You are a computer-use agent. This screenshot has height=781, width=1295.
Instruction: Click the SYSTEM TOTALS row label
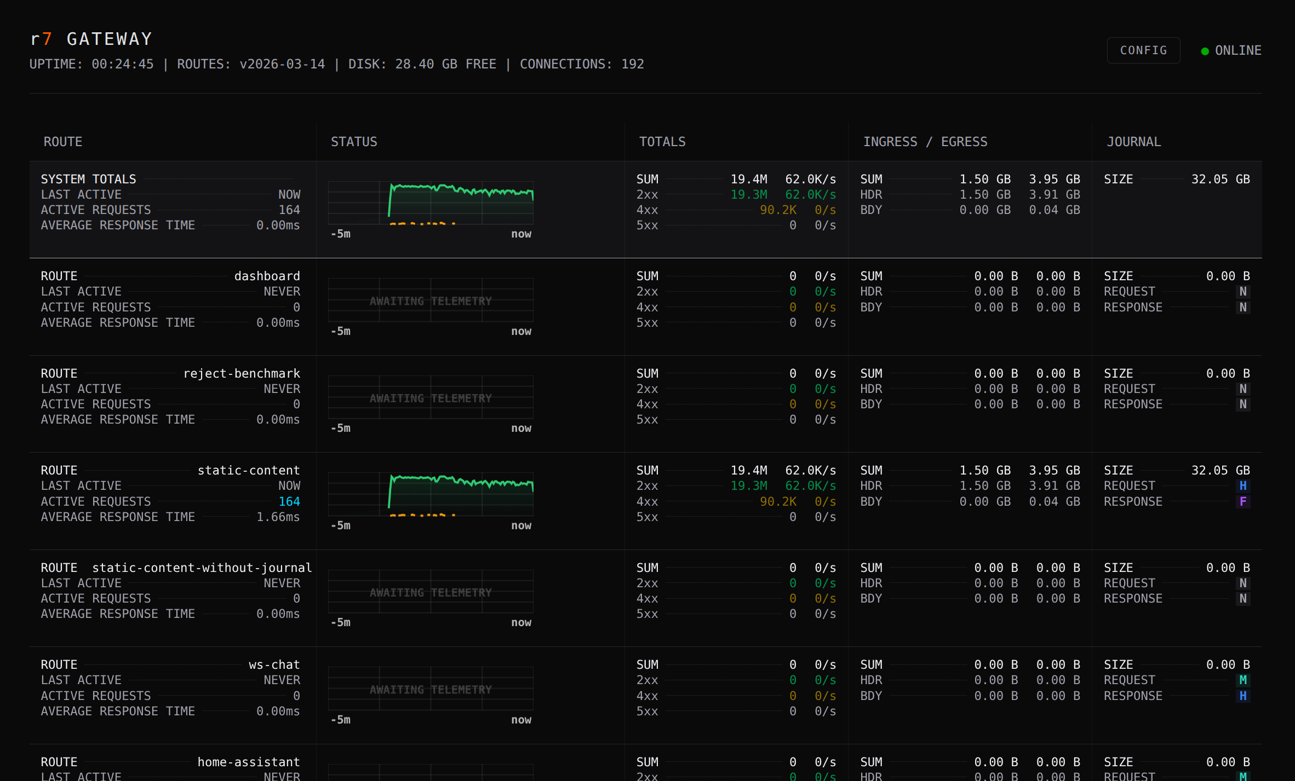point(89,180)
